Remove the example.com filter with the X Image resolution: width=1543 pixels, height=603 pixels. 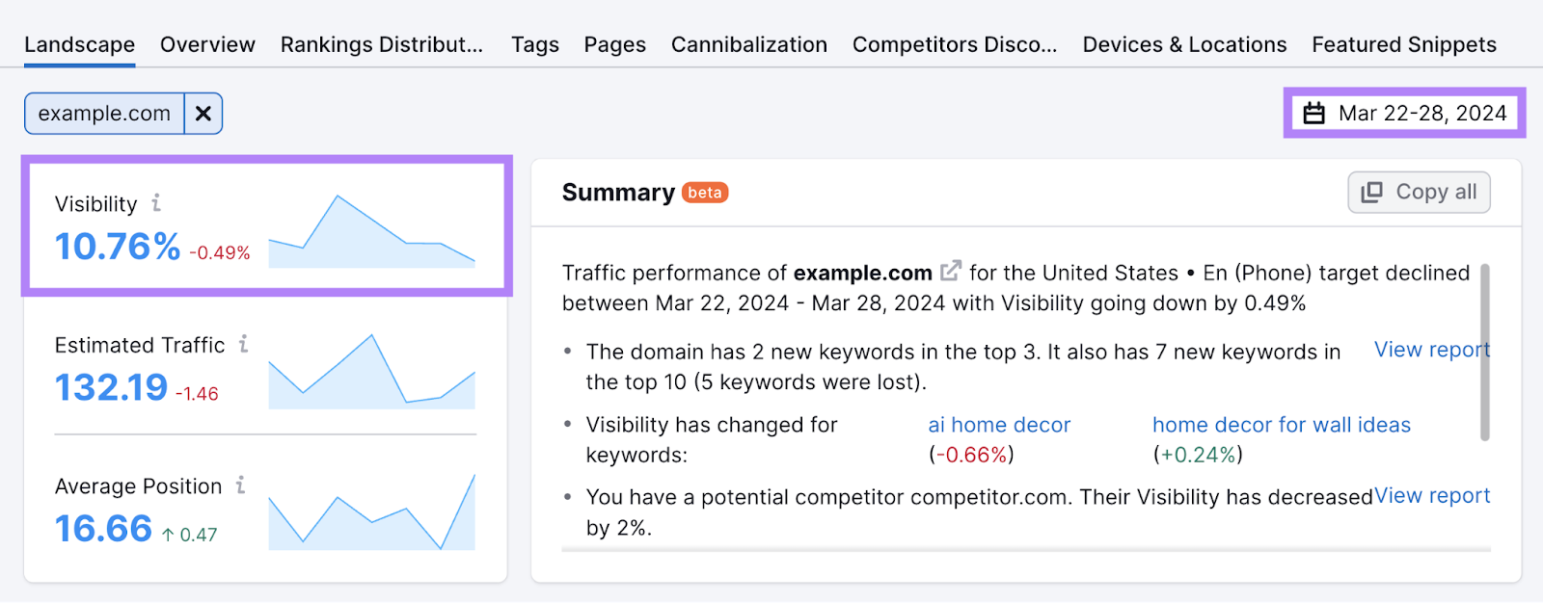(203, 113)
